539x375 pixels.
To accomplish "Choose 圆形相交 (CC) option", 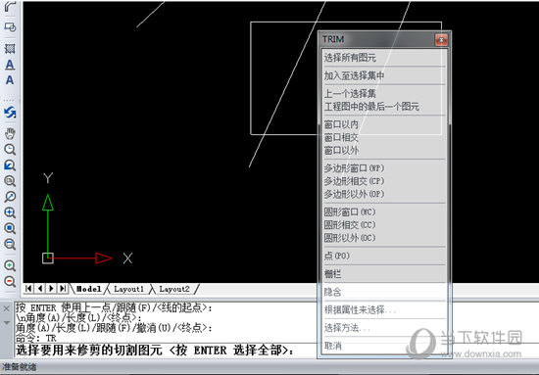I will (x=384, y=225).
